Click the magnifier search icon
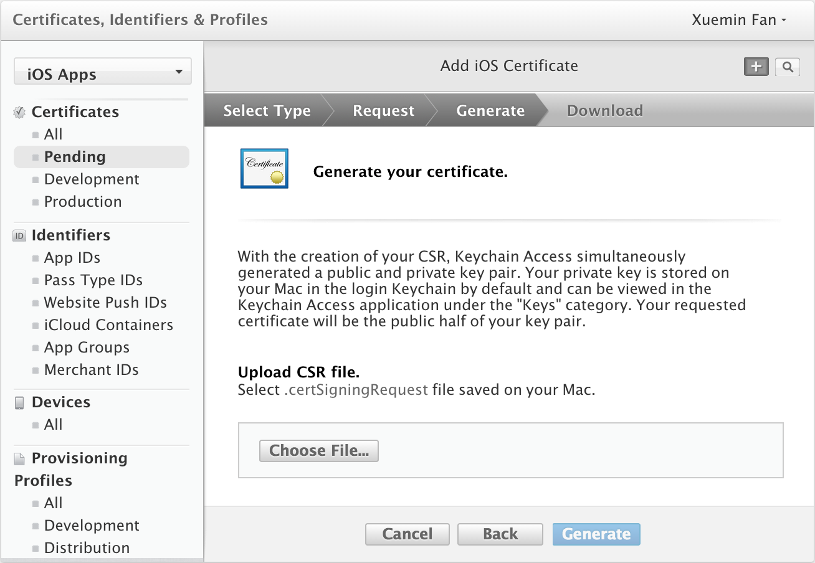This screenshot has height=563, width=815. tap(788, 67)
